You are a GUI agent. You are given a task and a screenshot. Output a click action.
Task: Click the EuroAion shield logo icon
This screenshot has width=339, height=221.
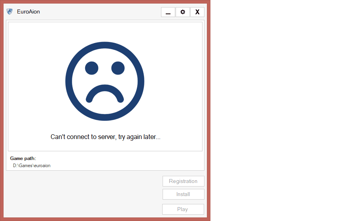tap(10, 11)
